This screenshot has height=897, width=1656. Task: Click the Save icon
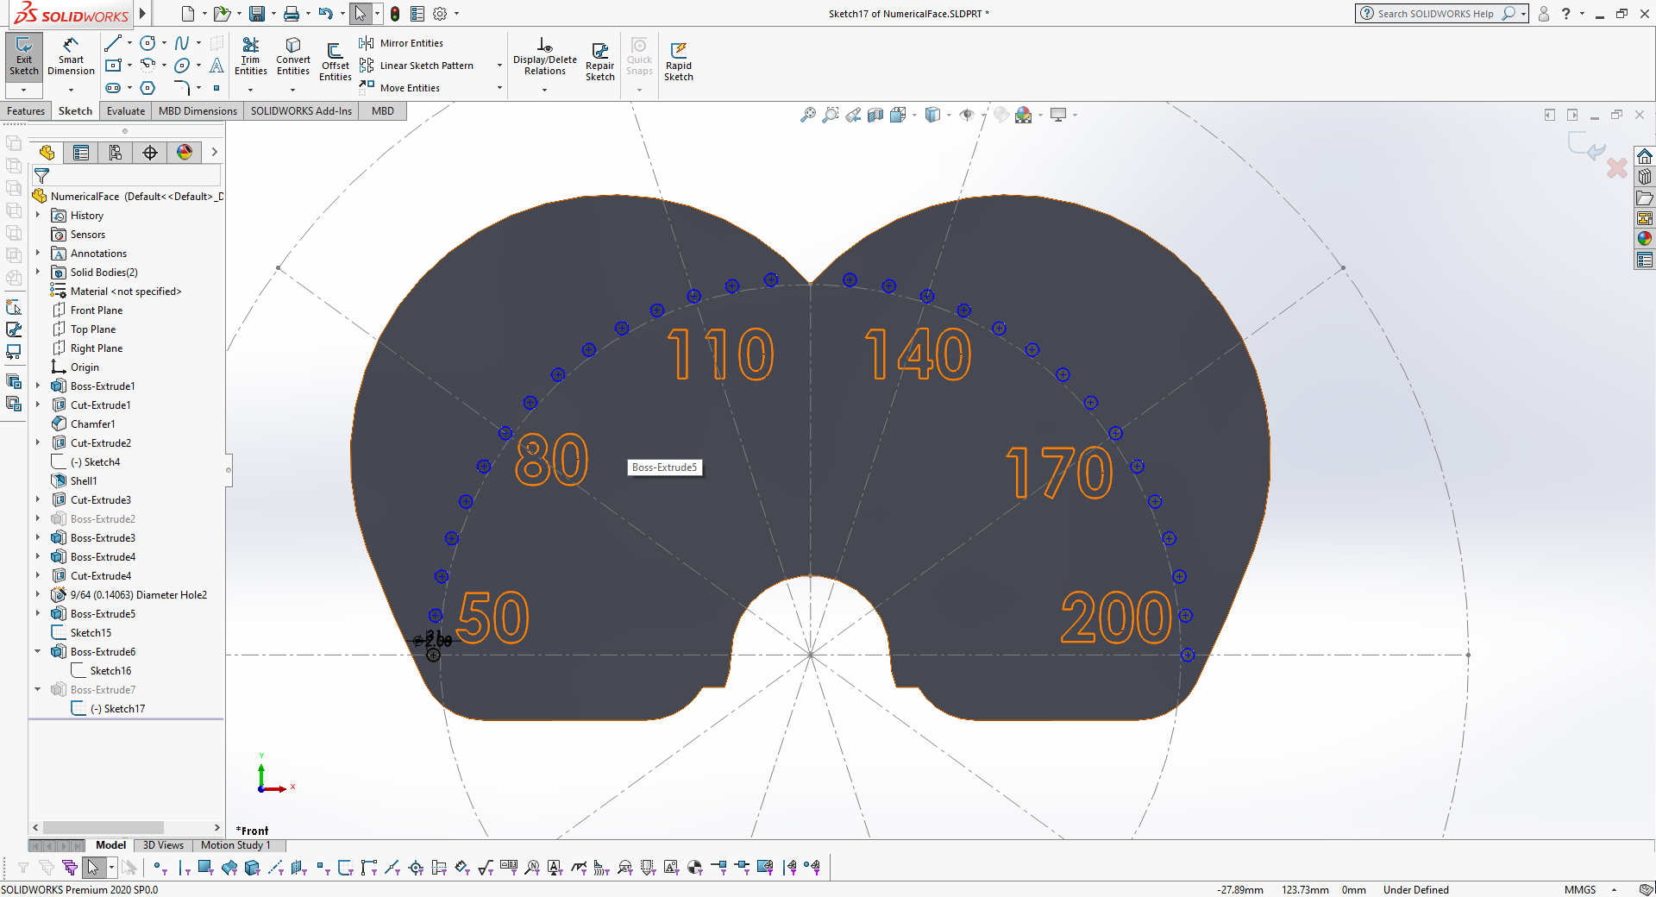click(x=257, y=14)
